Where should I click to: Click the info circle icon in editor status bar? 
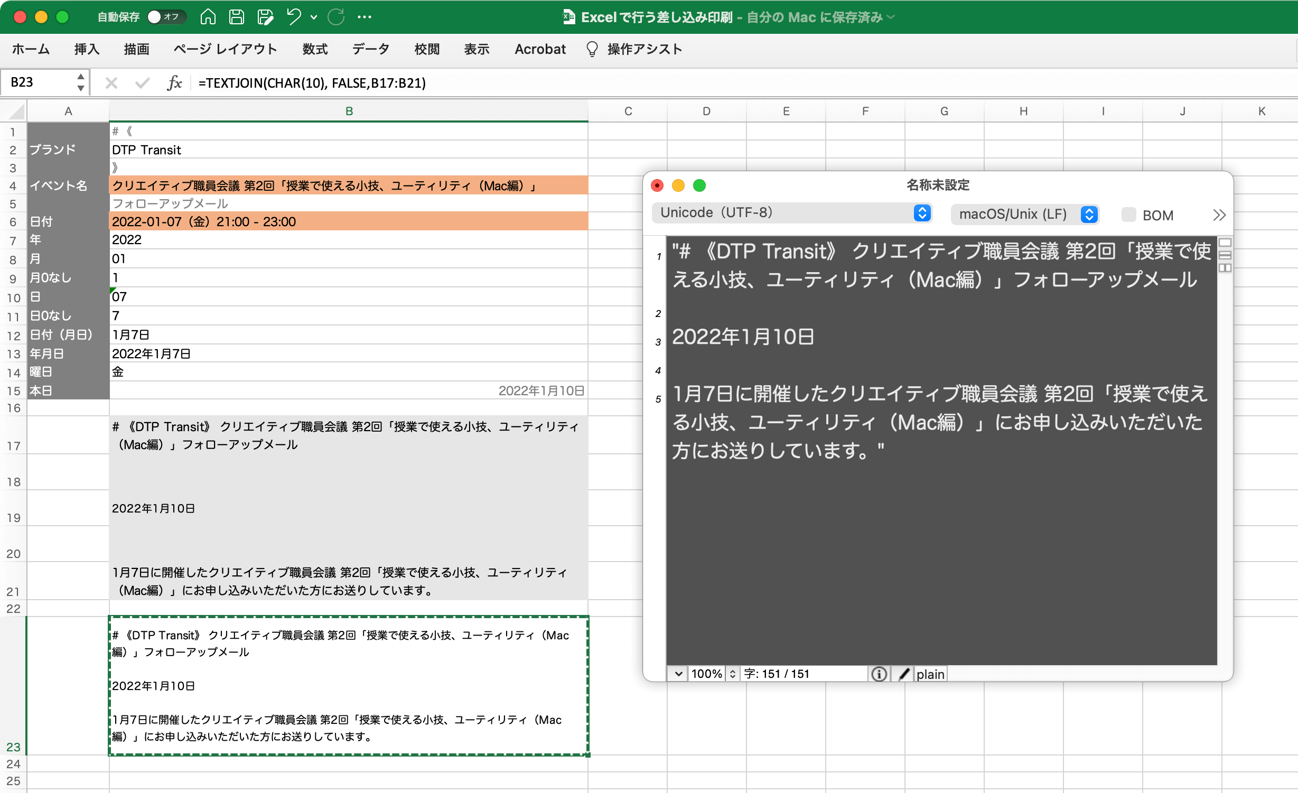point(879,674)
